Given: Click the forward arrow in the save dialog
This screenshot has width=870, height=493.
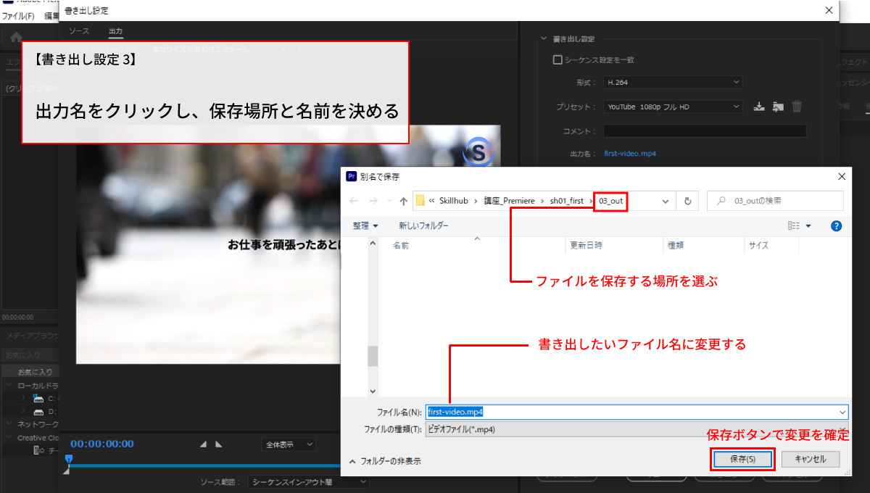Looking at the screenshot, I should (x=373, y=201).
